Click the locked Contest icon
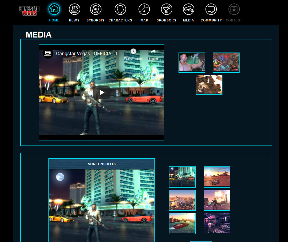 coord(234,9)
